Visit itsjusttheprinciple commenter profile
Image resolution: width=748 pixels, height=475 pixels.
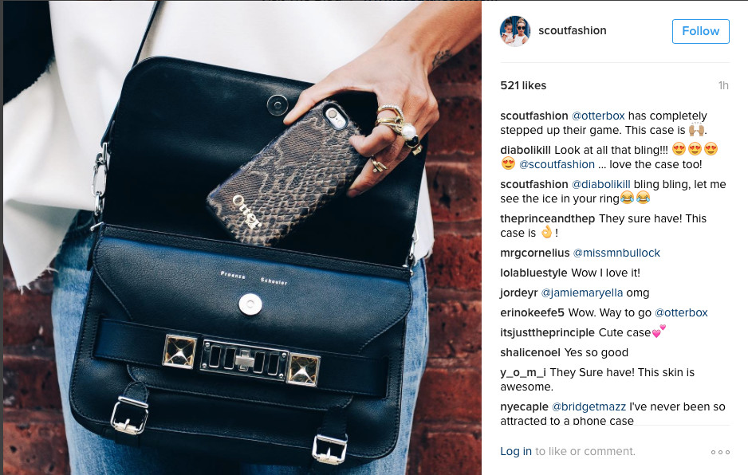(547, 332)
